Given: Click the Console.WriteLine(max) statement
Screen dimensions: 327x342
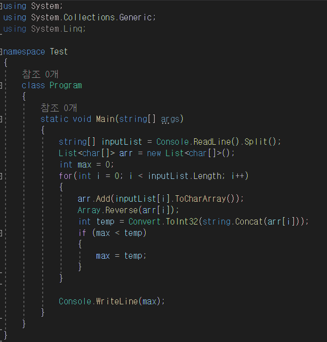Looking at the screenshot, I should pos(112,301).
